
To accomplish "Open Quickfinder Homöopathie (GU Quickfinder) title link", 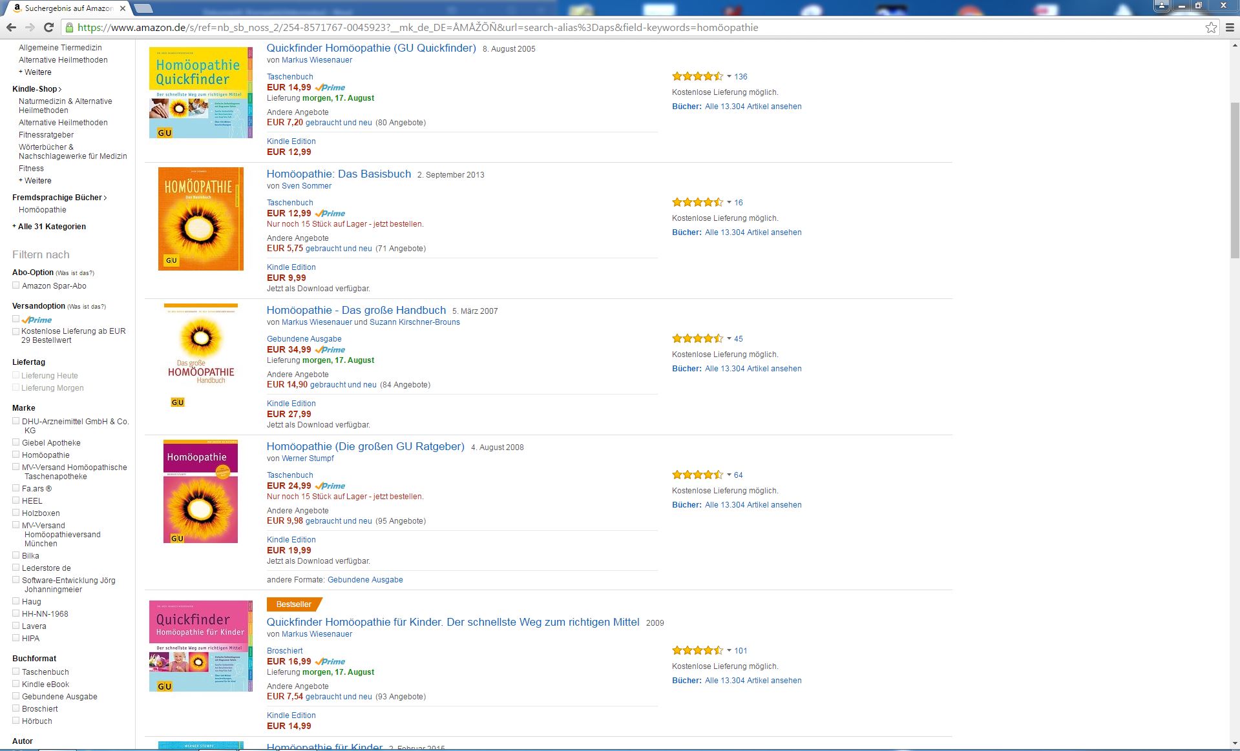I will (371, 48).
